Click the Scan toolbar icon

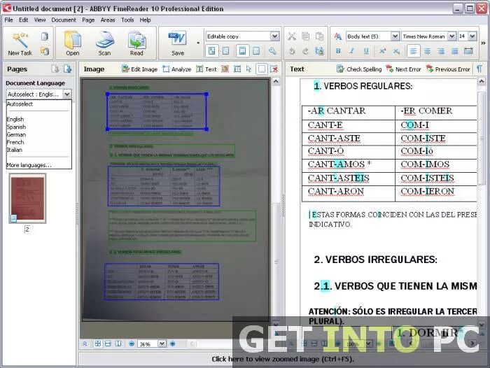point(104,40)
